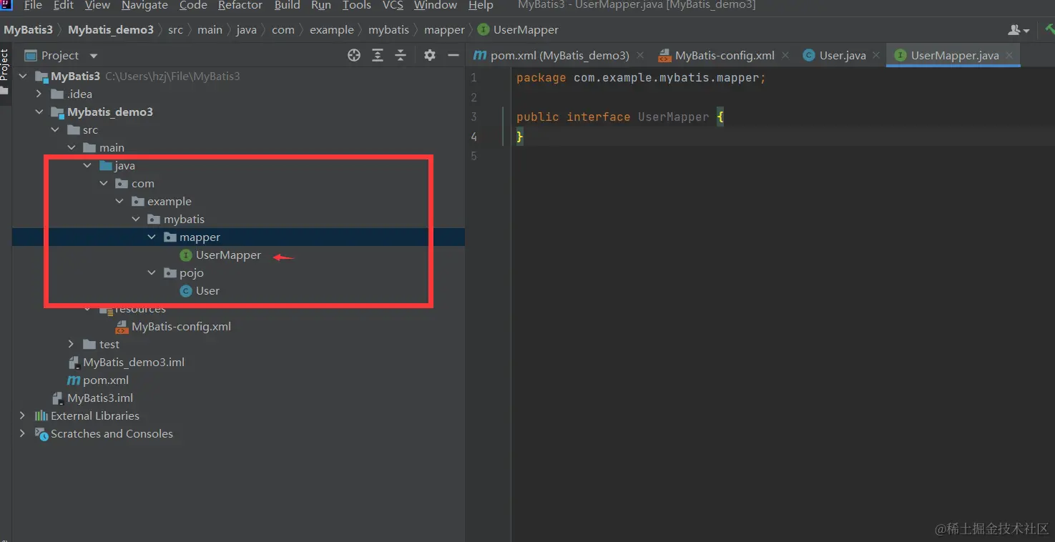Open Project panel settings gear
Image resolution: width=1055 pixels, height=542 pixels.
[x=430, y=55]
